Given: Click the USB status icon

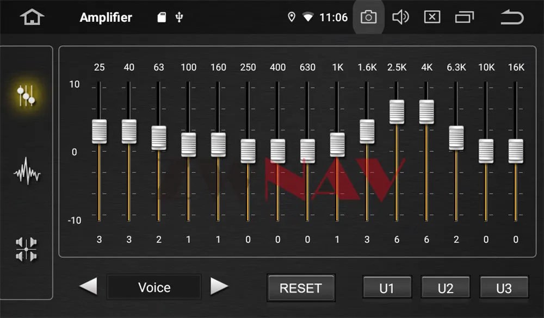Looking at the screenshot, I should [x=179, y=17].
